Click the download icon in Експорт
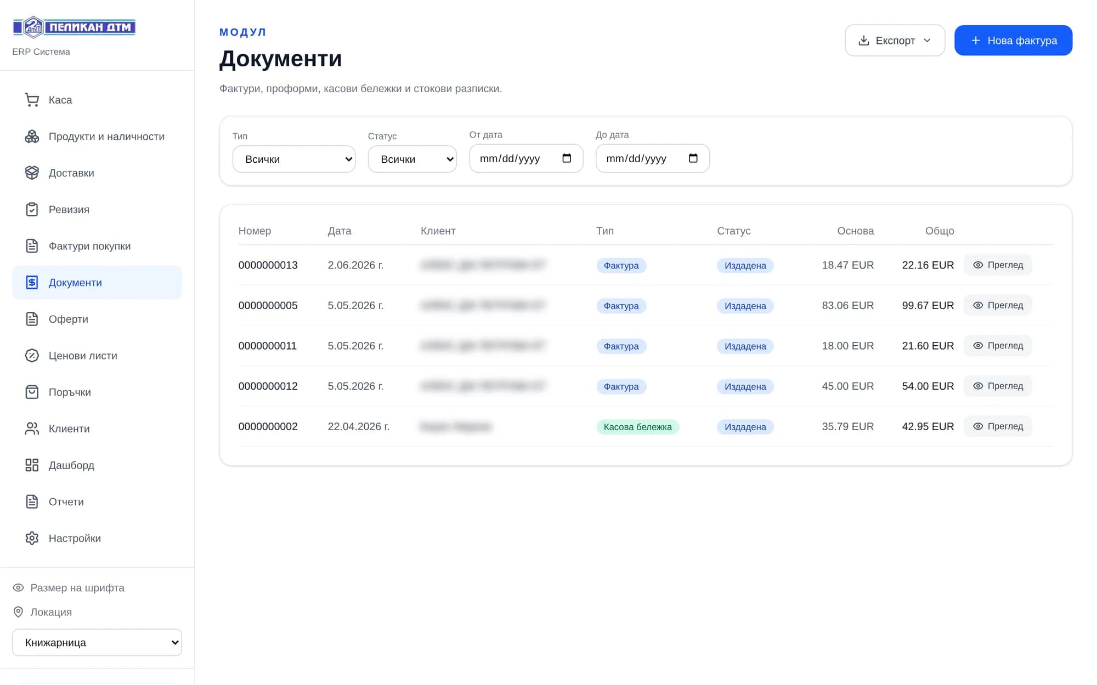The image size is (1097, 685). point(863,41)
